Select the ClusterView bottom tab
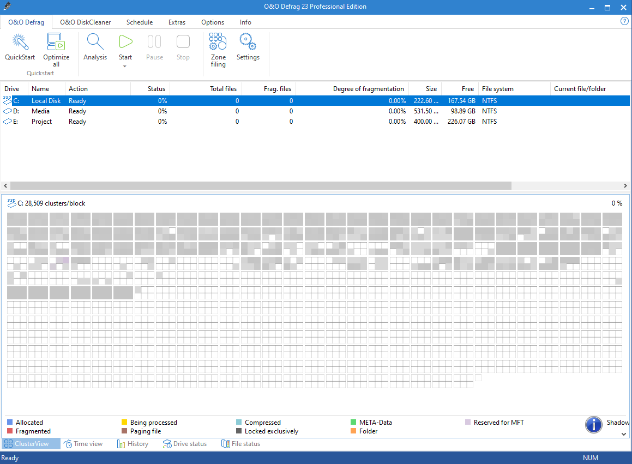 click(x=31, y=444)
